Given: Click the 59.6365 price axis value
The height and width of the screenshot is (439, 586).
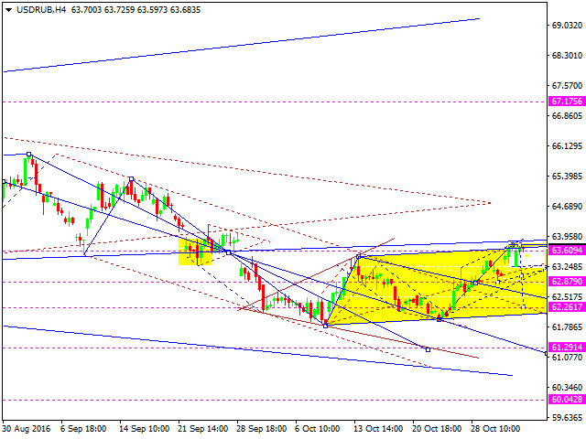Looking at the screenshot, I should [x=567, y=418].
